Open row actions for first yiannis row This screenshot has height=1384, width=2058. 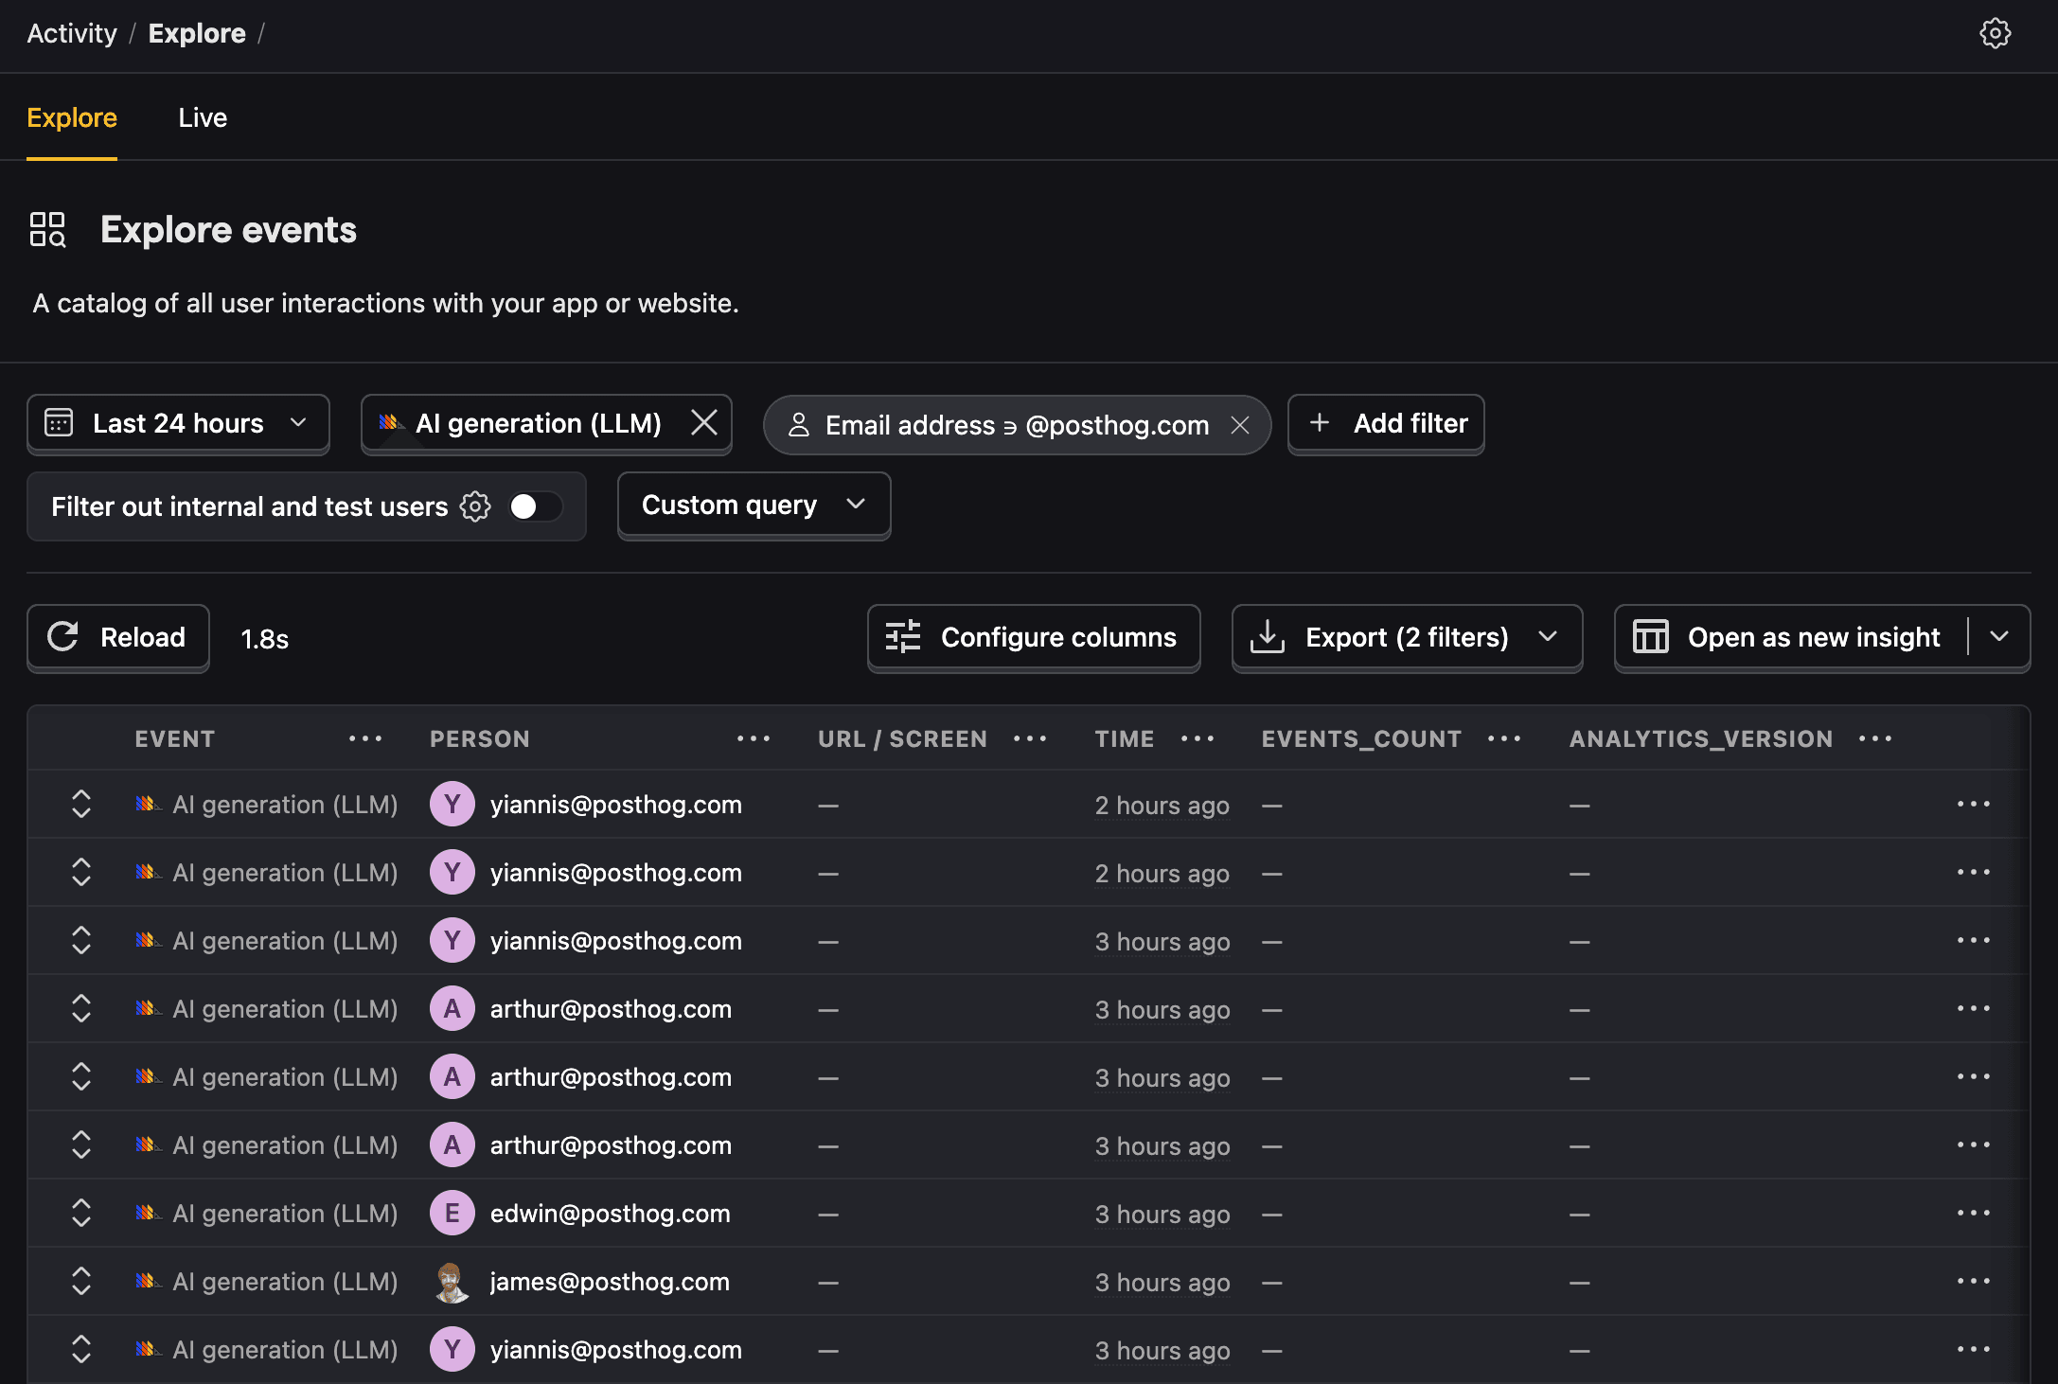pos(1974,804)
